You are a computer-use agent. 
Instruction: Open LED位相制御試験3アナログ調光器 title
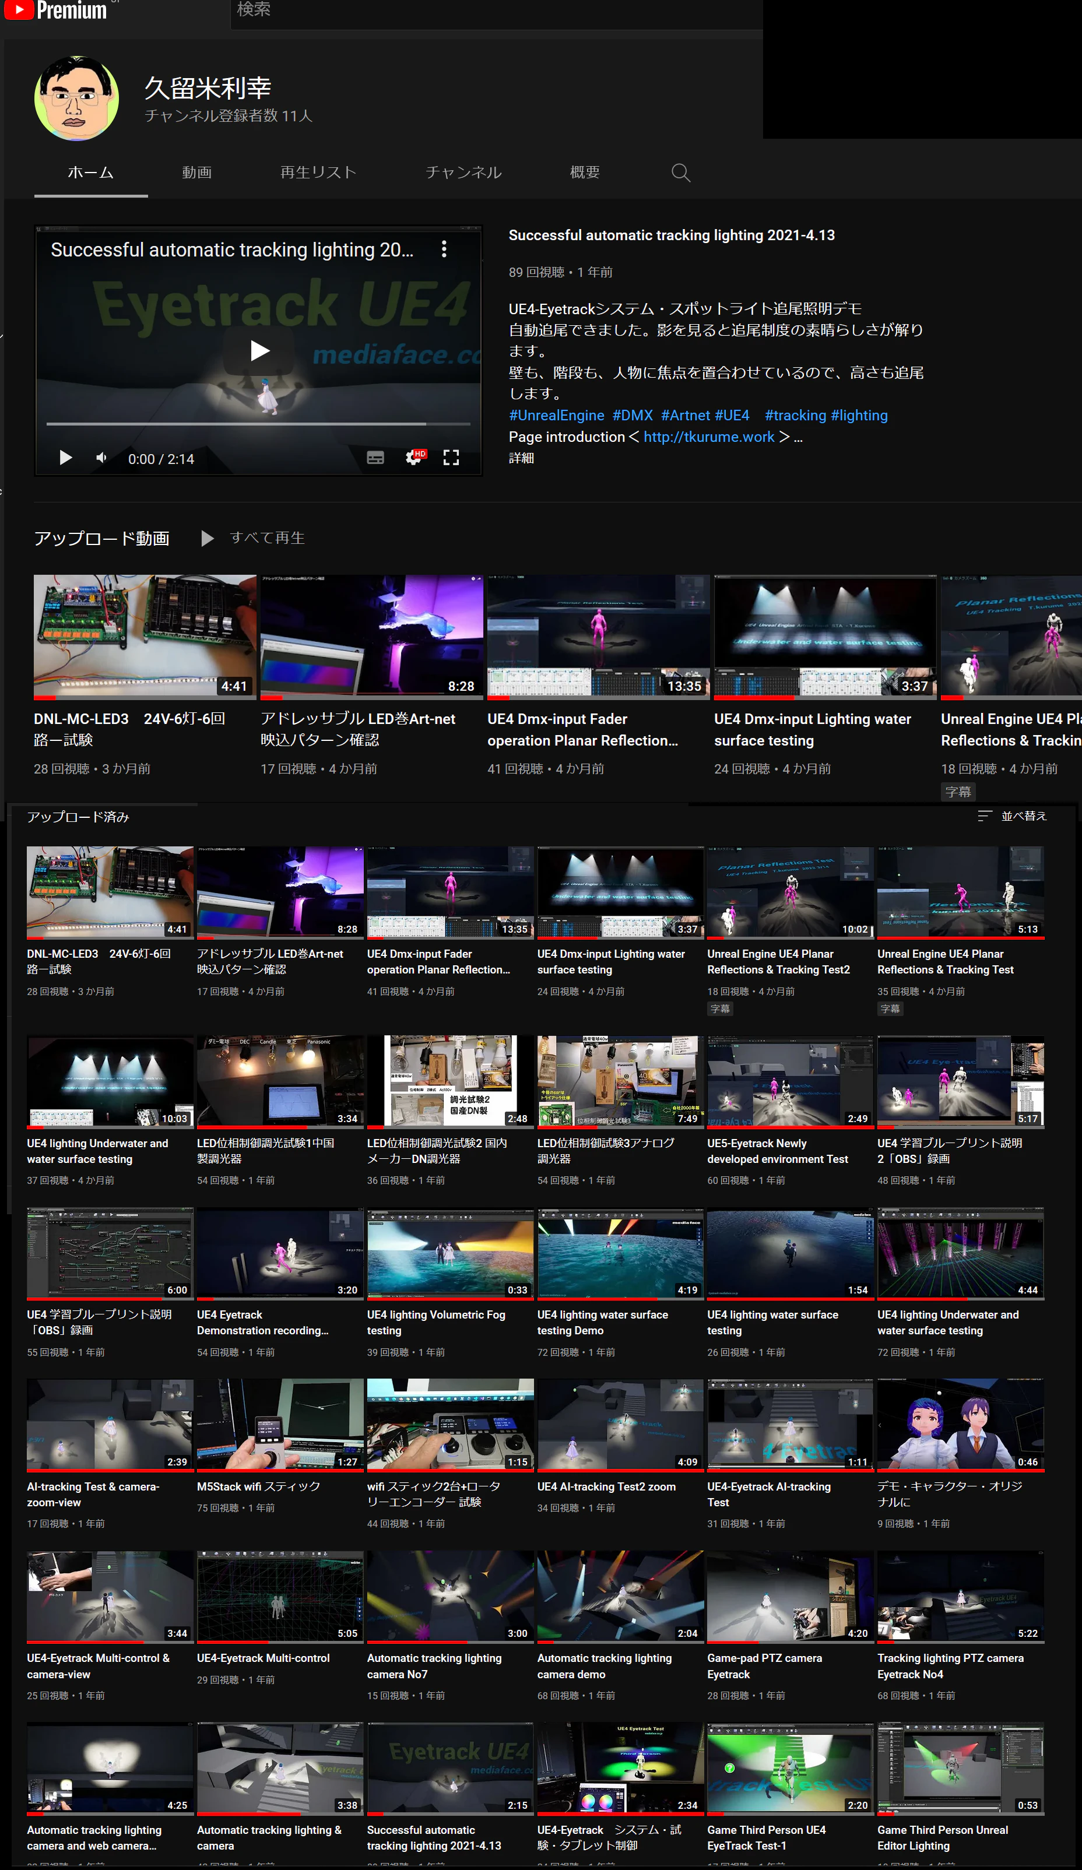click(606, 1151)
